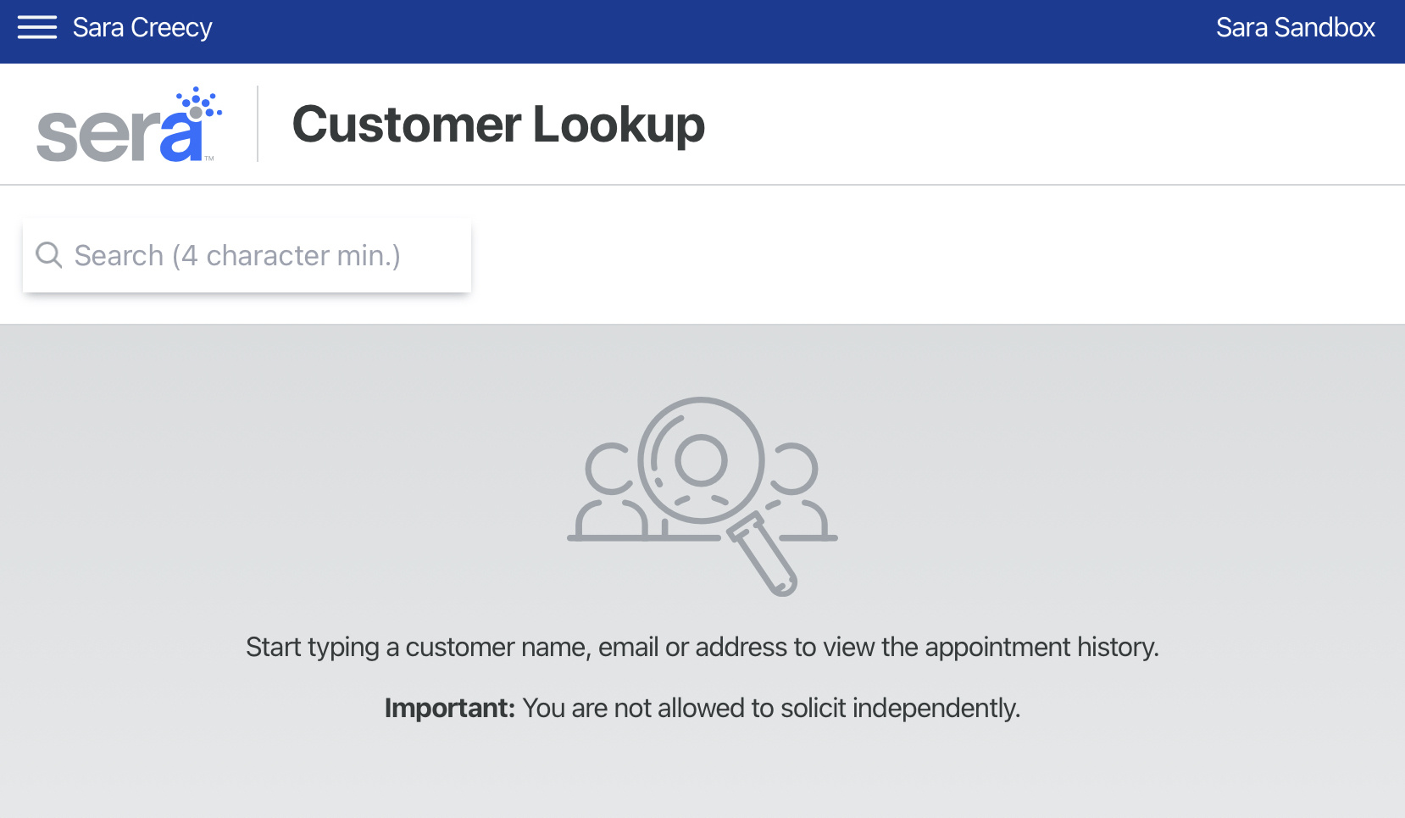Click "appointment history" in the hint text

coord(1041,647)
